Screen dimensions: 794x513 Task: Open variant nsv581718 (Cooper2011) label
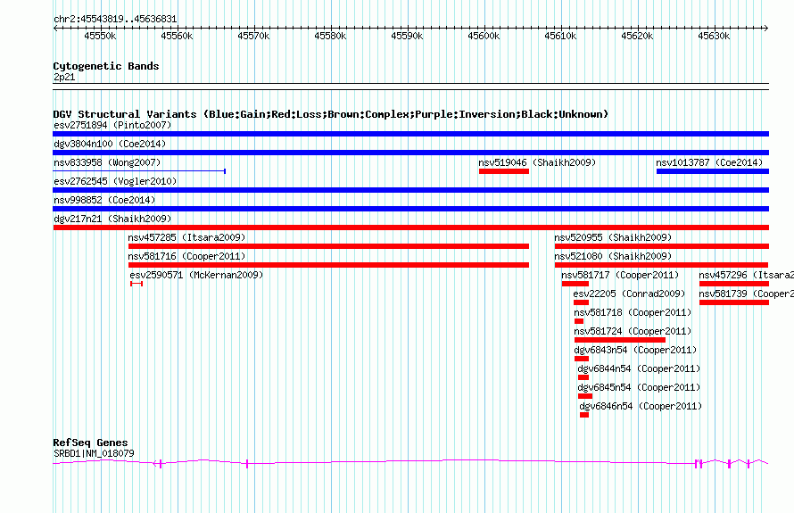(633, 312)
